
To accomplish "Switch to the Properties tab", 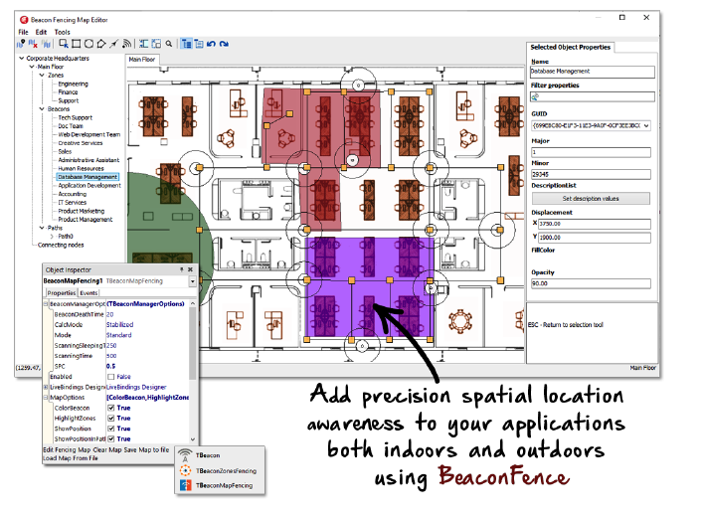I will [x=62, y=293].
